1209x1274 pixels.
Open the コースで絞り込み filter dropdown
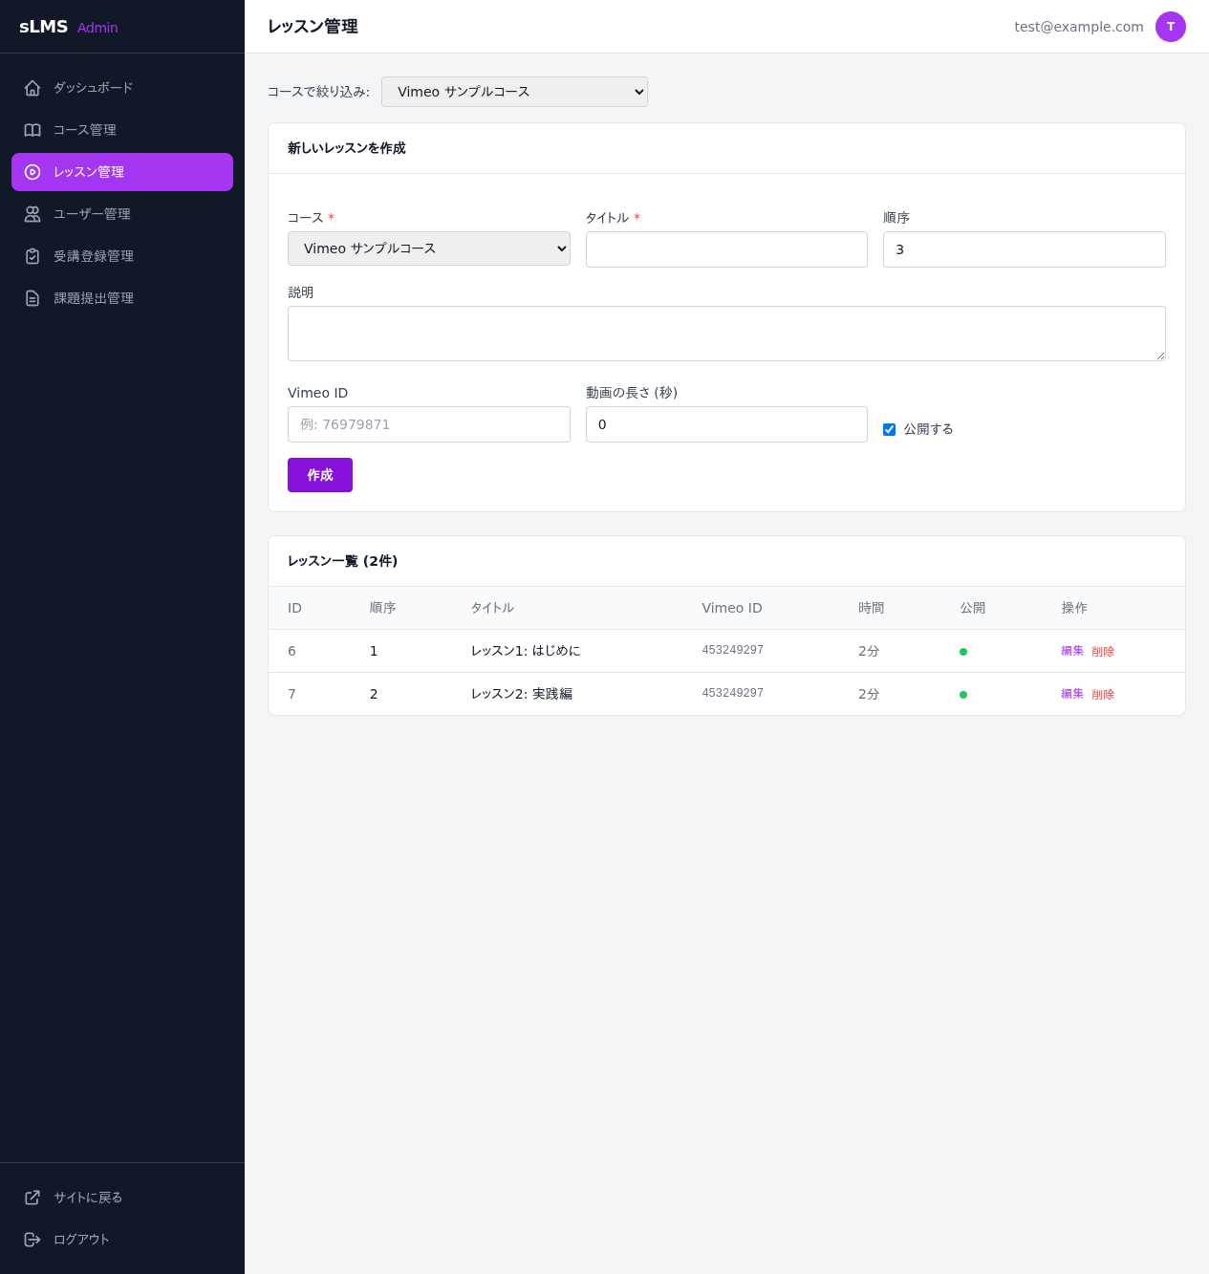[x=514, y=92]
